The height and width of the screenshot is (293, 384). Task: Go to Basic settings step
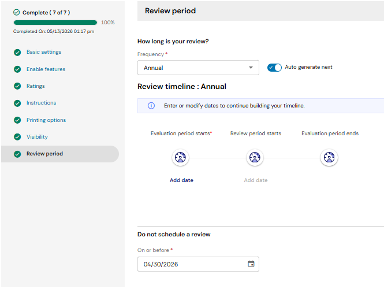tap(44, 52)
